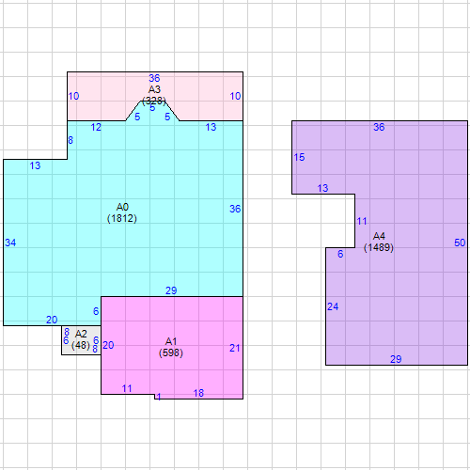Viewport: 470px width, 470px height.
Task: Click the 36 dimension inside cyan A0
Action: click(235, 209)
